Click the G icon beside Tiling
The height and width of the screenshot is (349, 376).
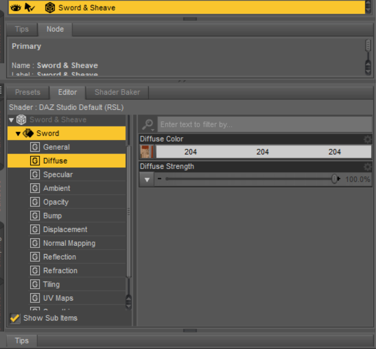(35, 284)
